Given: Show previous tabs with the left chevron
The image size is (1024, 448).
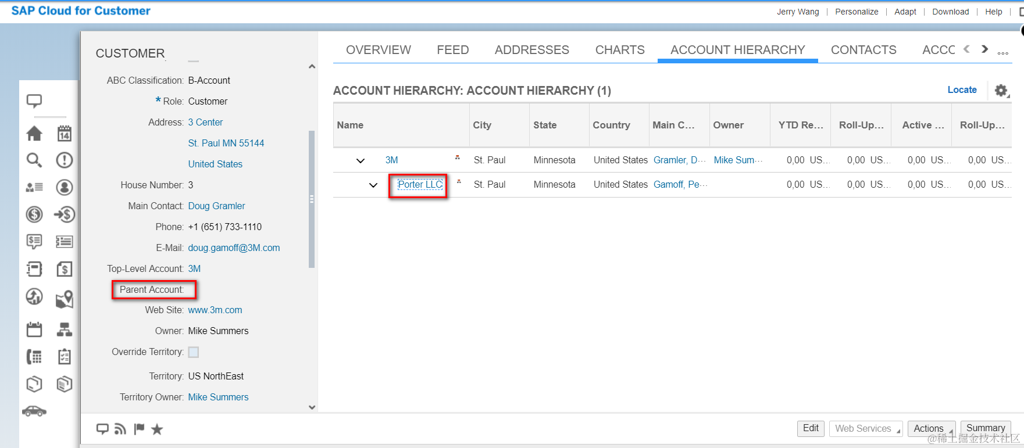Looking at the screenshot, I should coord(966,49).
